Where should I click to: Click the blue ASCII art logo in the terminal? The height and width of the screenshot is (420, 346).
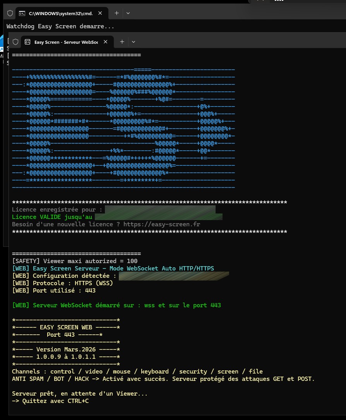coord(124,128)
